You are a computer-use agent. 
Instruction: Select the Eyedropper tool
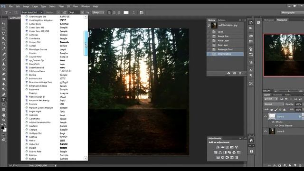[x=3, y=48]
